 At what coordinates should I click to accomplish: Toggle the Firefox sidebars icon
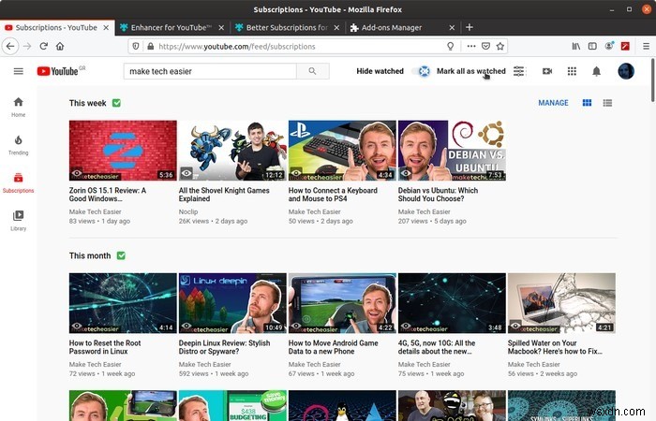(x=592, y=47)
